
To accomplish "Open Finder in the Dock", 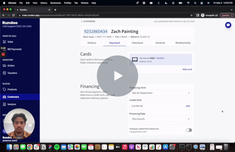I will tap(9, 147).
